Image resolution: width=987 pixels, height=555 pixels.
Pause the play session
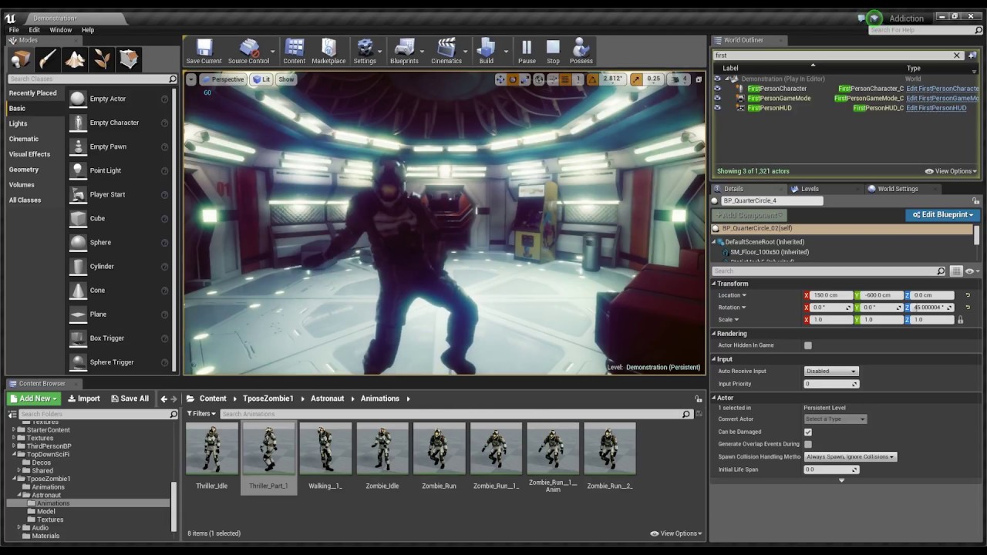(x=527, y=52)
